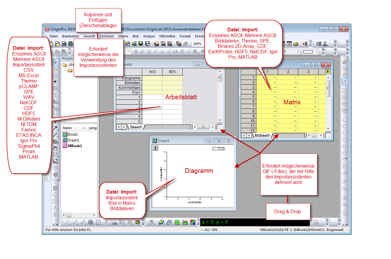
Task: Click the Book1 vertical scrollbar
Action: click(x=220, y=96)
